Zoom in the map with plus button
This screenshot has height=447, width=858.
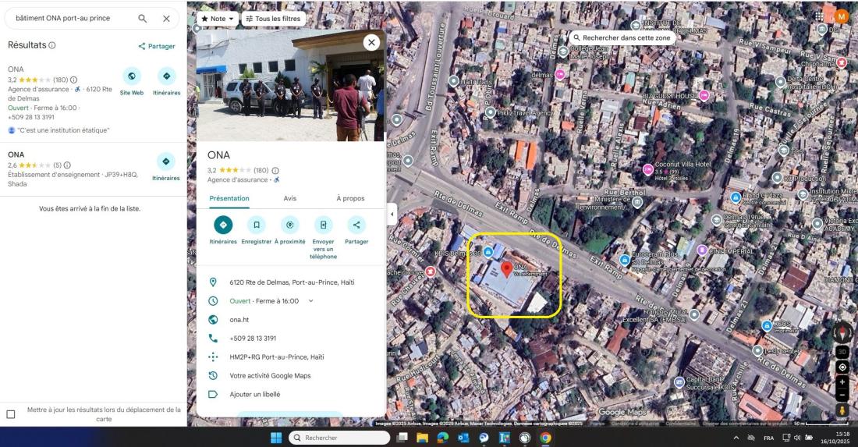842,382
